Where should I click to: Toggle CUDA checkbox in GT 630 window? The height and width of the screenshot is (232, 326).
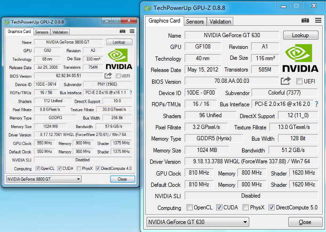tap(219, 207)
